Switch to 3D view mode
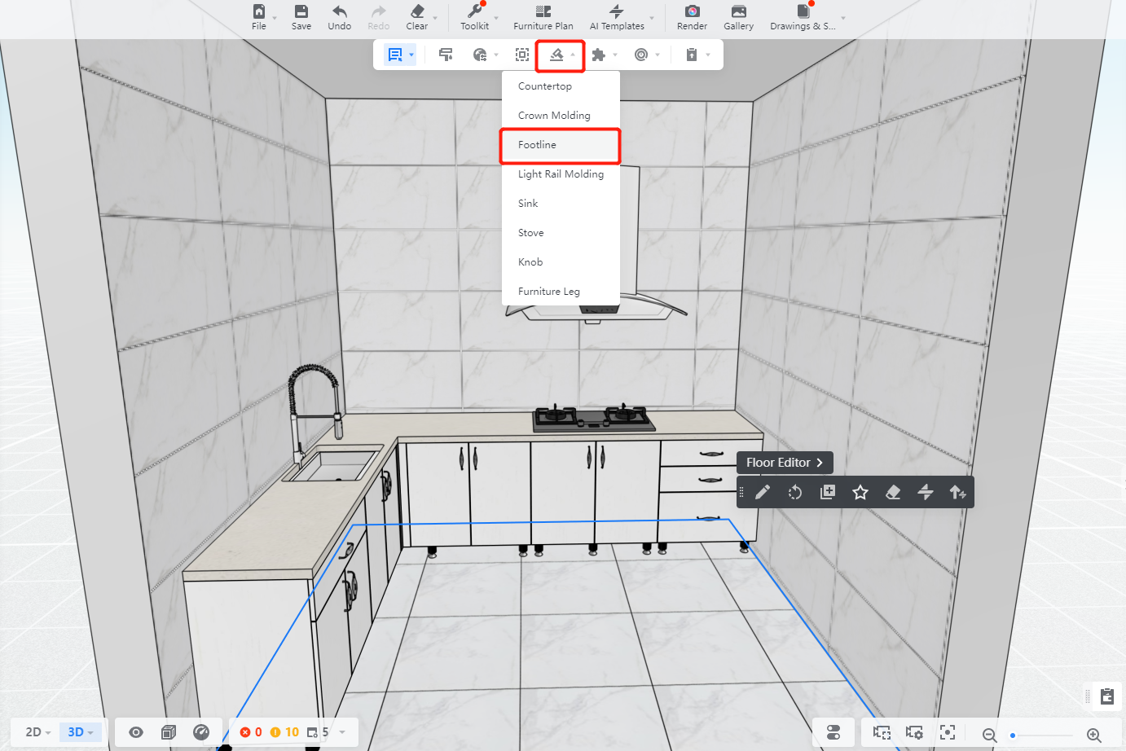The height and width of the screenshot is (751, 1126). 80,732
